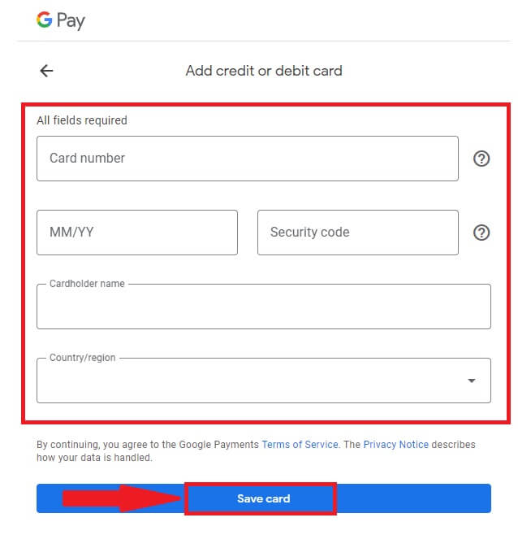Screen dimensions: 518x535
Task: Click the Country/region dropdown arrow
Action: pyautogui.click(x=472, y=381)
